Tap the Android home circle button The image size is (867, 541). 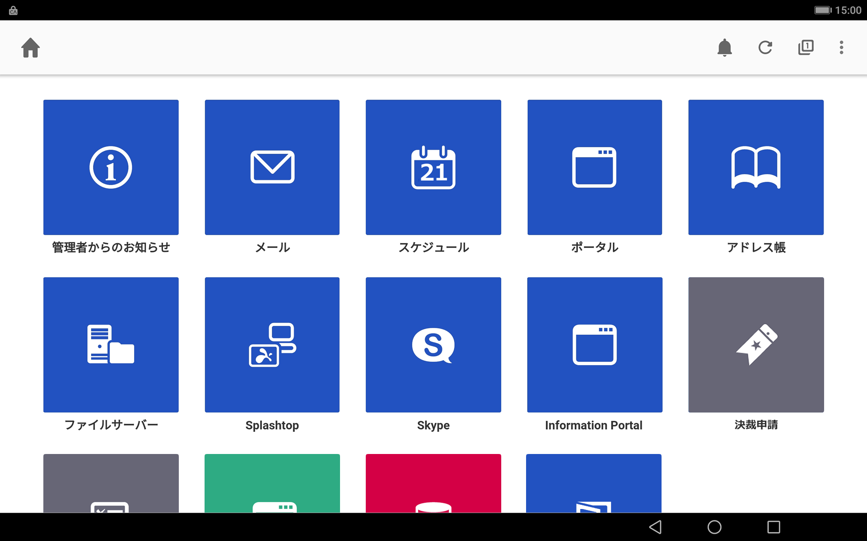714,527
